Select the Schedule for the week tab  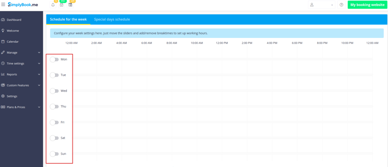point(68,19)
